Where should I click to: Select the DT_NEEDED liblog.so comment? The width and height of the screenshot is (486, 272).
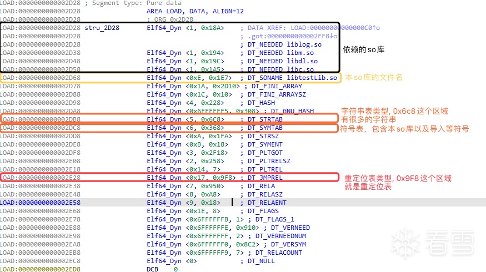click(x=284, y=44)
